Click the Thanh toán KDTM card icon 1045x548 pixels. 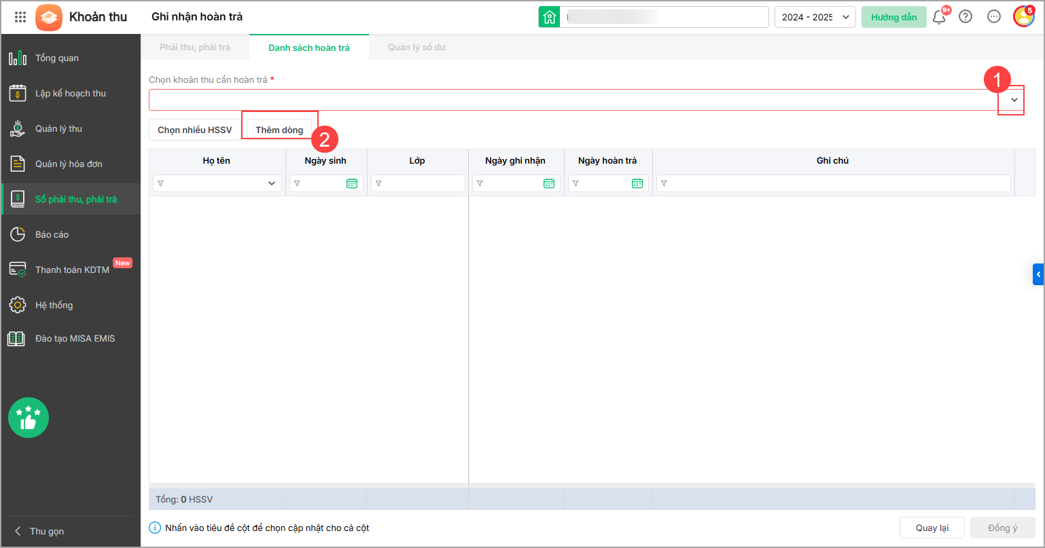pos(18,270)
